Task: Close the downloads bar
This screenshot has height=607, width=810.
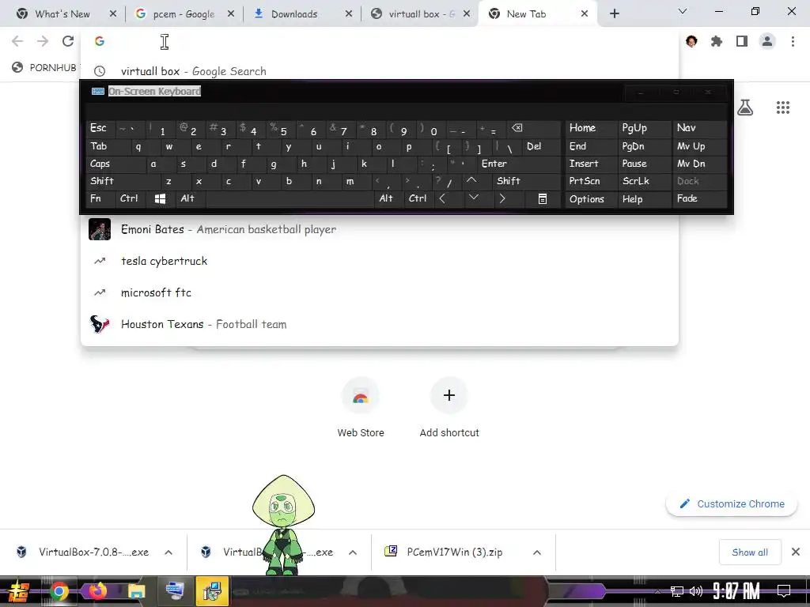Action: (796, 552)
